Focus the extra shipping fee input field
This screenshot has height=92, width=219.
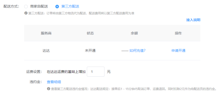(x=95, y=72)
